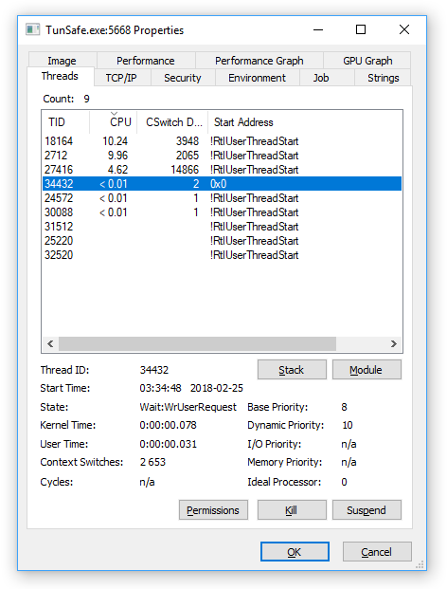Sort threads by CPU column header

point(114,122)
